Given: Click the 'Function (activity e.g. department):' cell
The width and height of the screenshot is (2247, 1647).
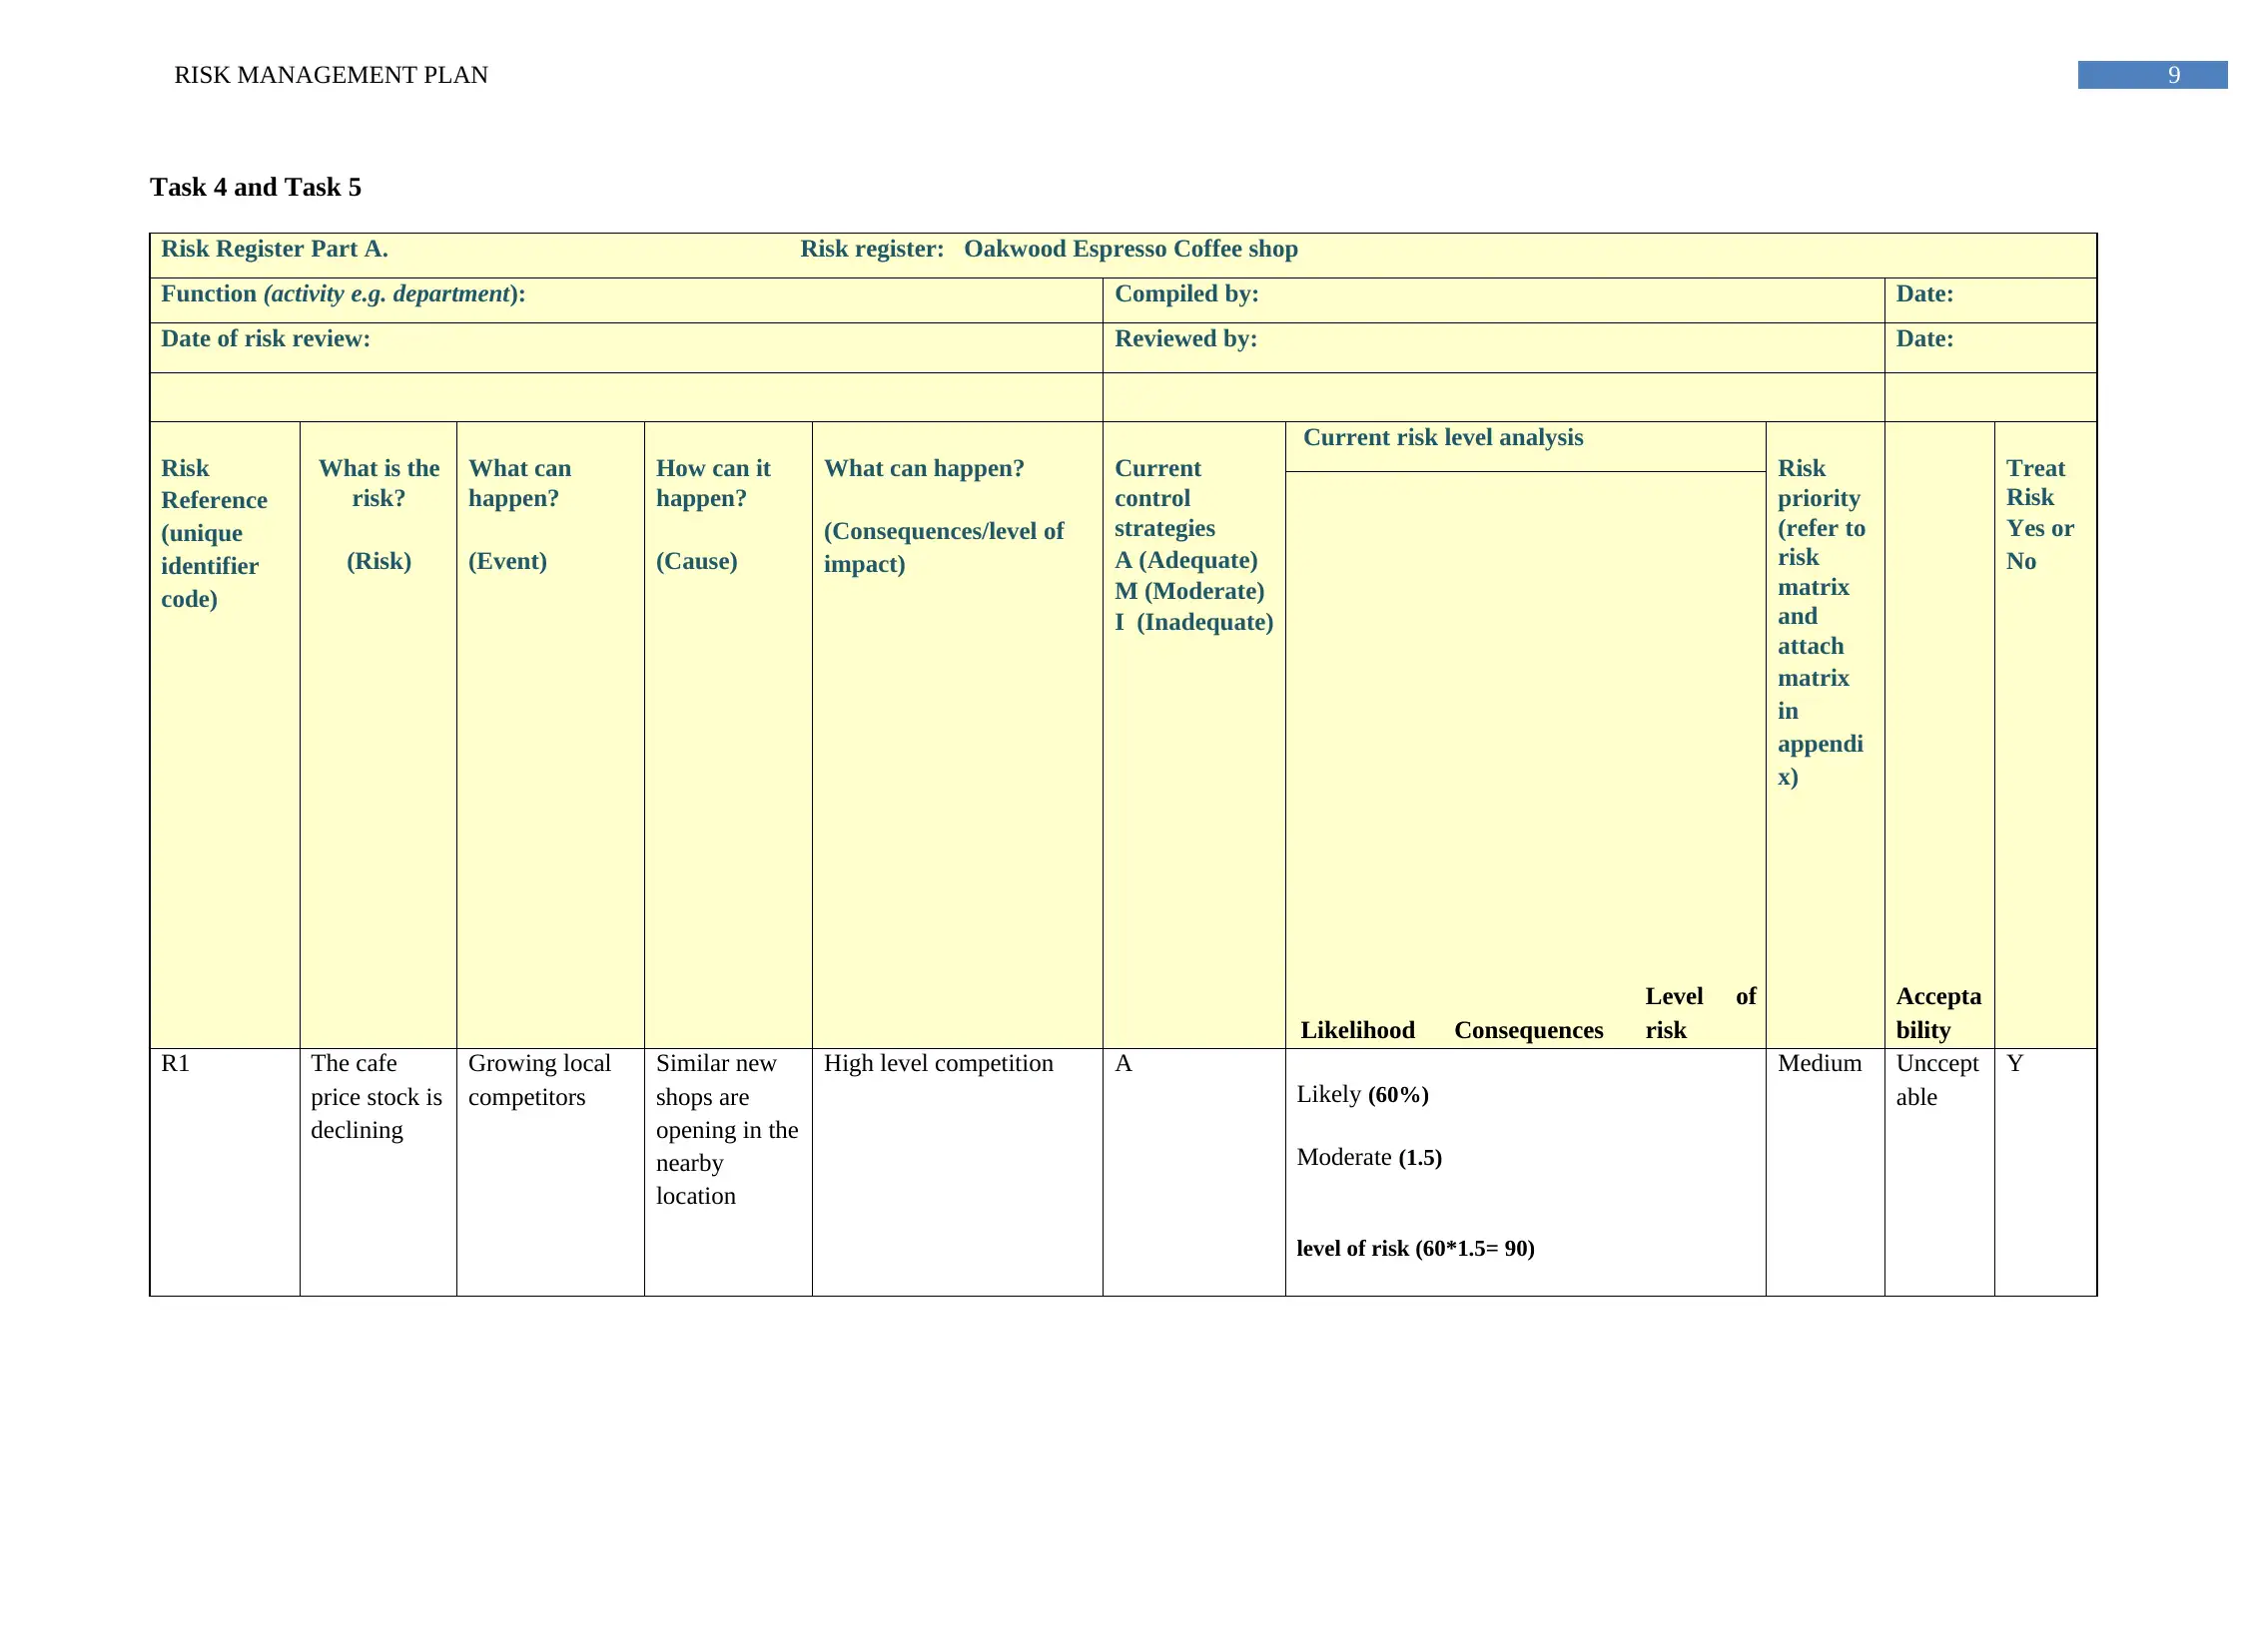Looking at the screenshot, I should coord(626,299).
